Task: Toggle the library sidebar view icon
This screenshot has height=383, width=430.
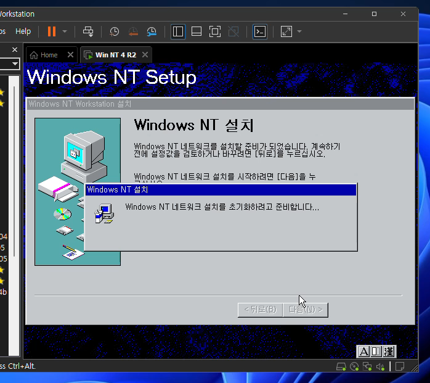Action: [x=177, y=31]
